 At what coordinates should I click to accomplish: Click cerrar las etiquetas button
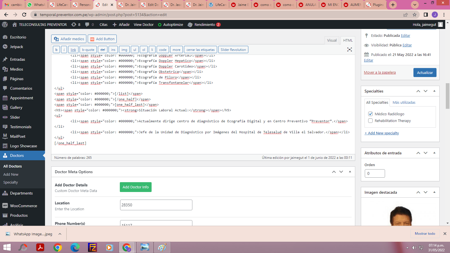[x=201, y=50]
